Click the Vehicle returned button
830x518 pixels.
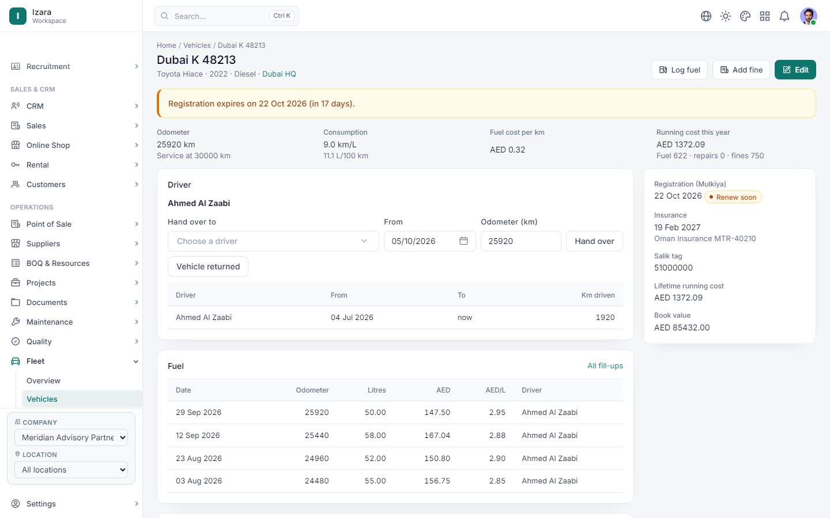(x=208, y=266)
